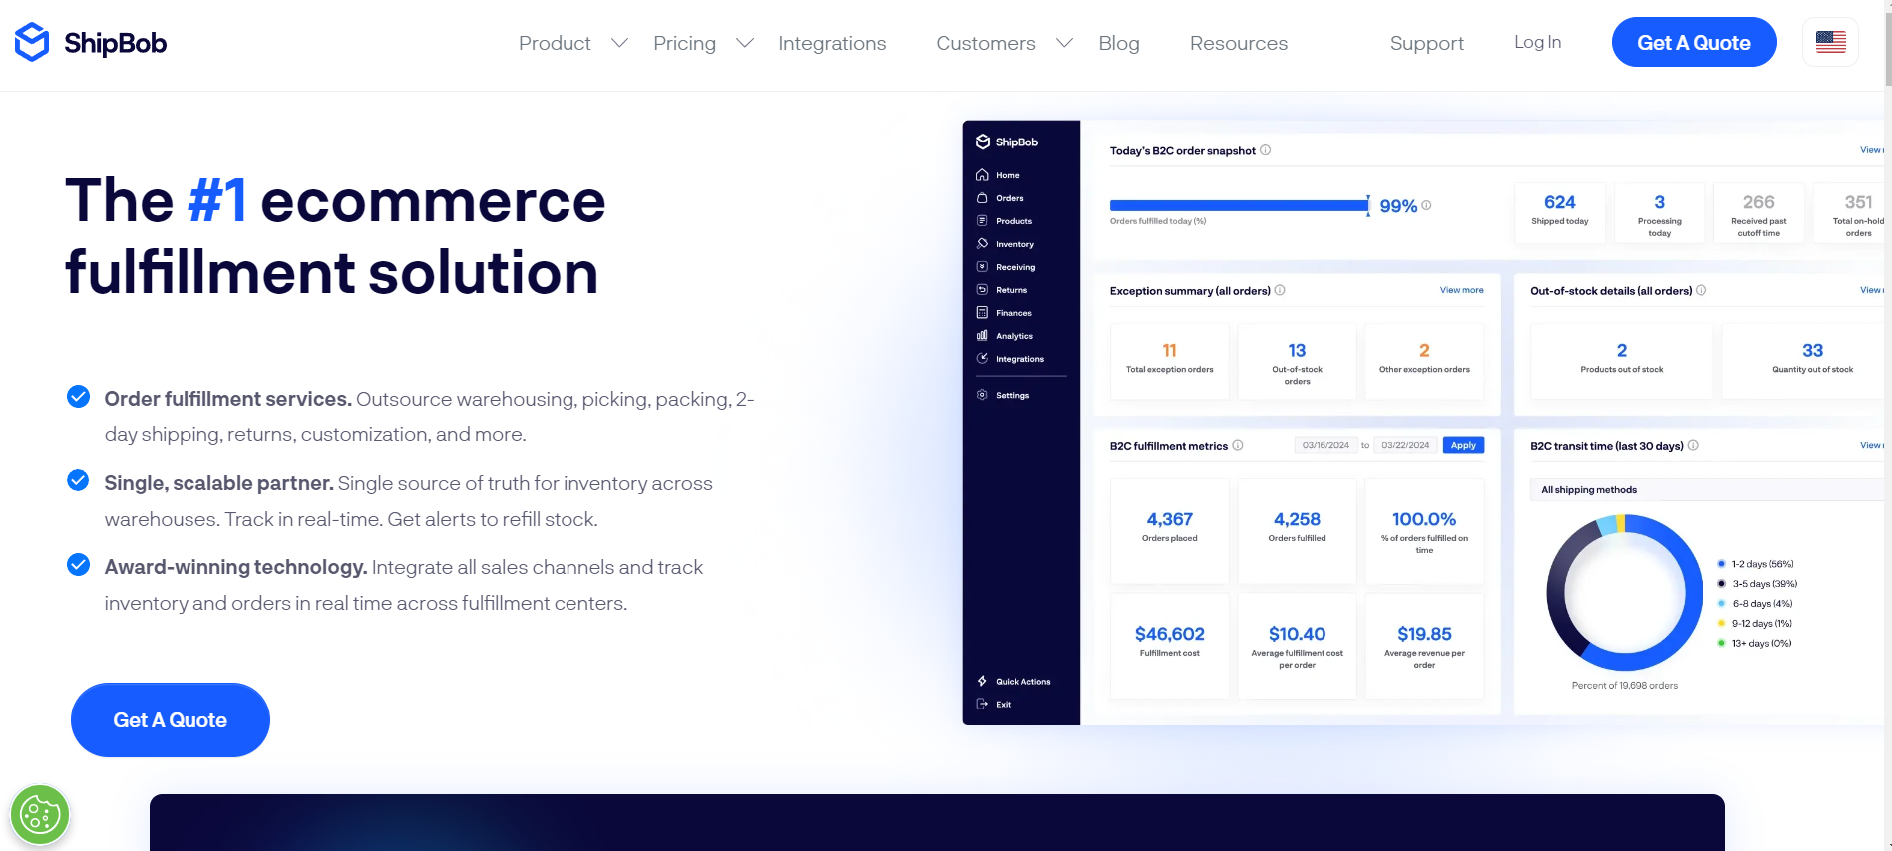Click the Exit icon in dashboard sidebar
The image size is (1892, 851).
point(982,705)
